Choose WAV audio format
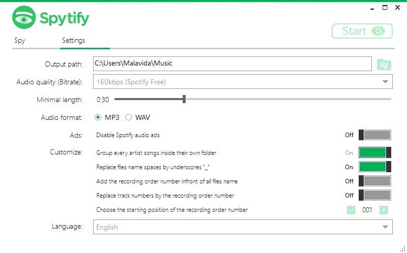The image size is (407, 253). (x=137, y=117)
